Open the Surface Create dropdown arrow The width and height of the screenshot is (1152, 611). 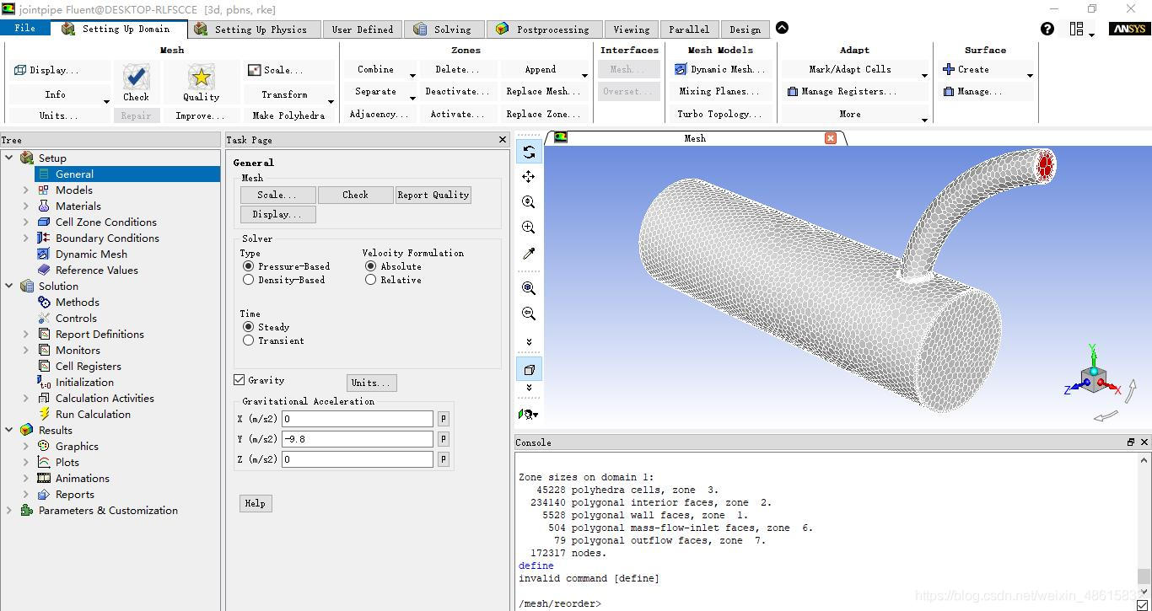pos(1030,75)
